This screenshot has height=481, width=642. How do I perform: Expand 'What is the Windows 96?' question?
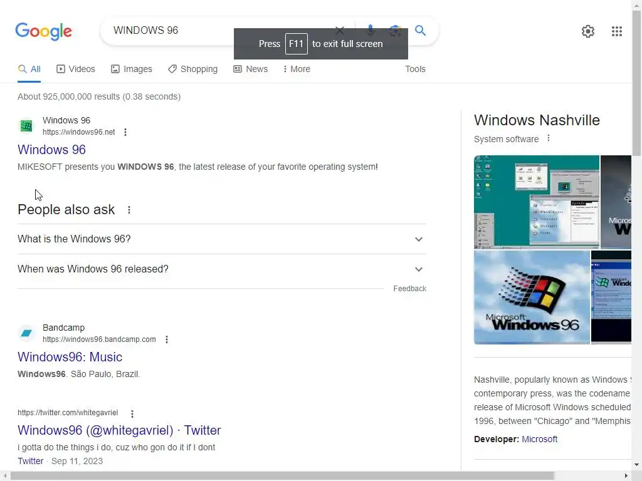tap(221, 239)
